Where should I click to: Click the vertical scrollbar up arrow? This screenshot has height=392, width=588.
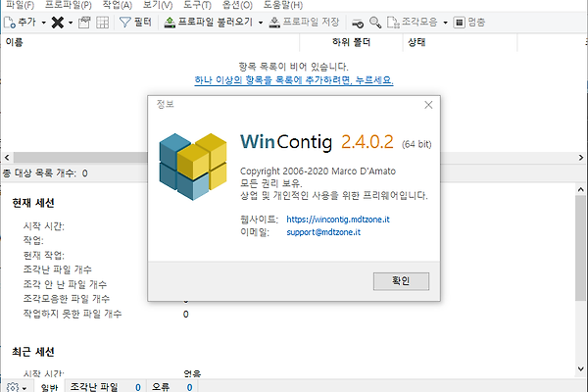[x=580, y=189]
